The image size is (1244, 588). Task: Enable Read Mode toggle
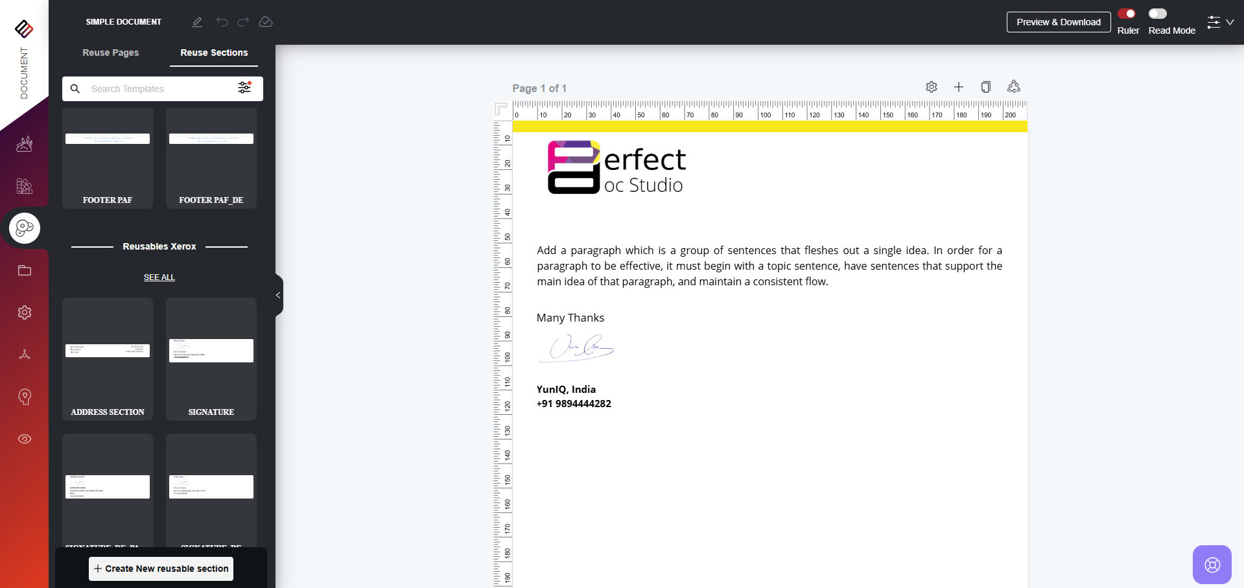[1158, 14]
